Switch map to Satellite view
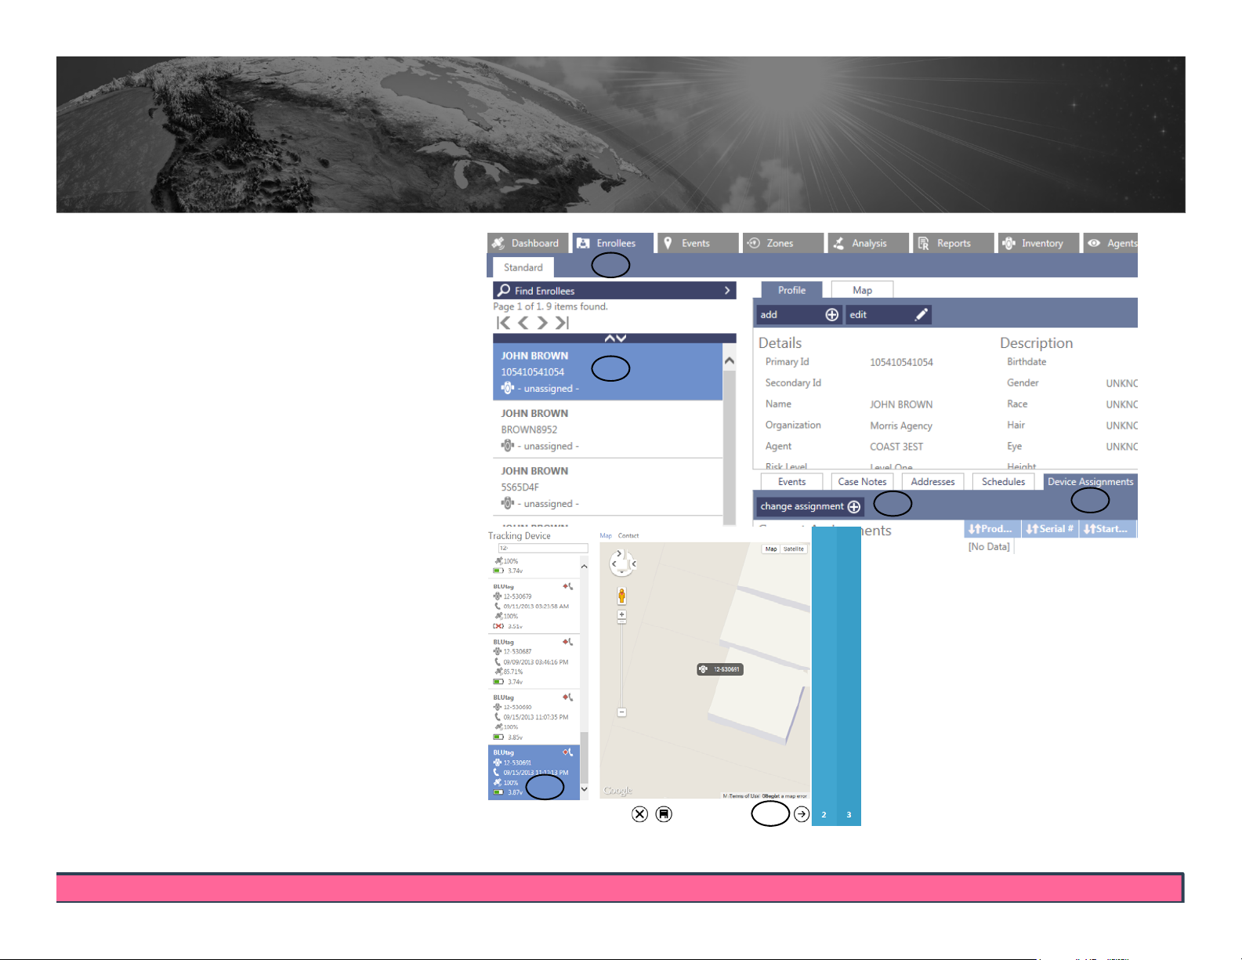 794,549
